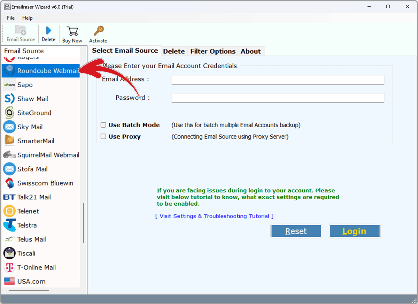This screenshot has width=418, height=304.
Task: Click the Password input field
Action: [278, 98]
